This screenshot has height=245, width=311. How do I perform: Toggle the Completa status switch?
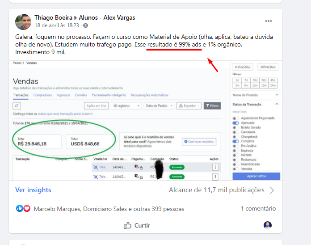tap(235, 141)
